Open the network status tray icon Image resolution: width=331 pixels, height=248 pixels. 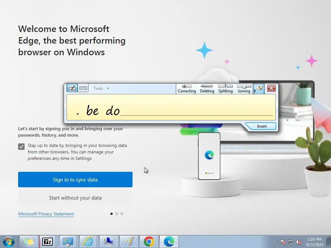coord(291,242)
